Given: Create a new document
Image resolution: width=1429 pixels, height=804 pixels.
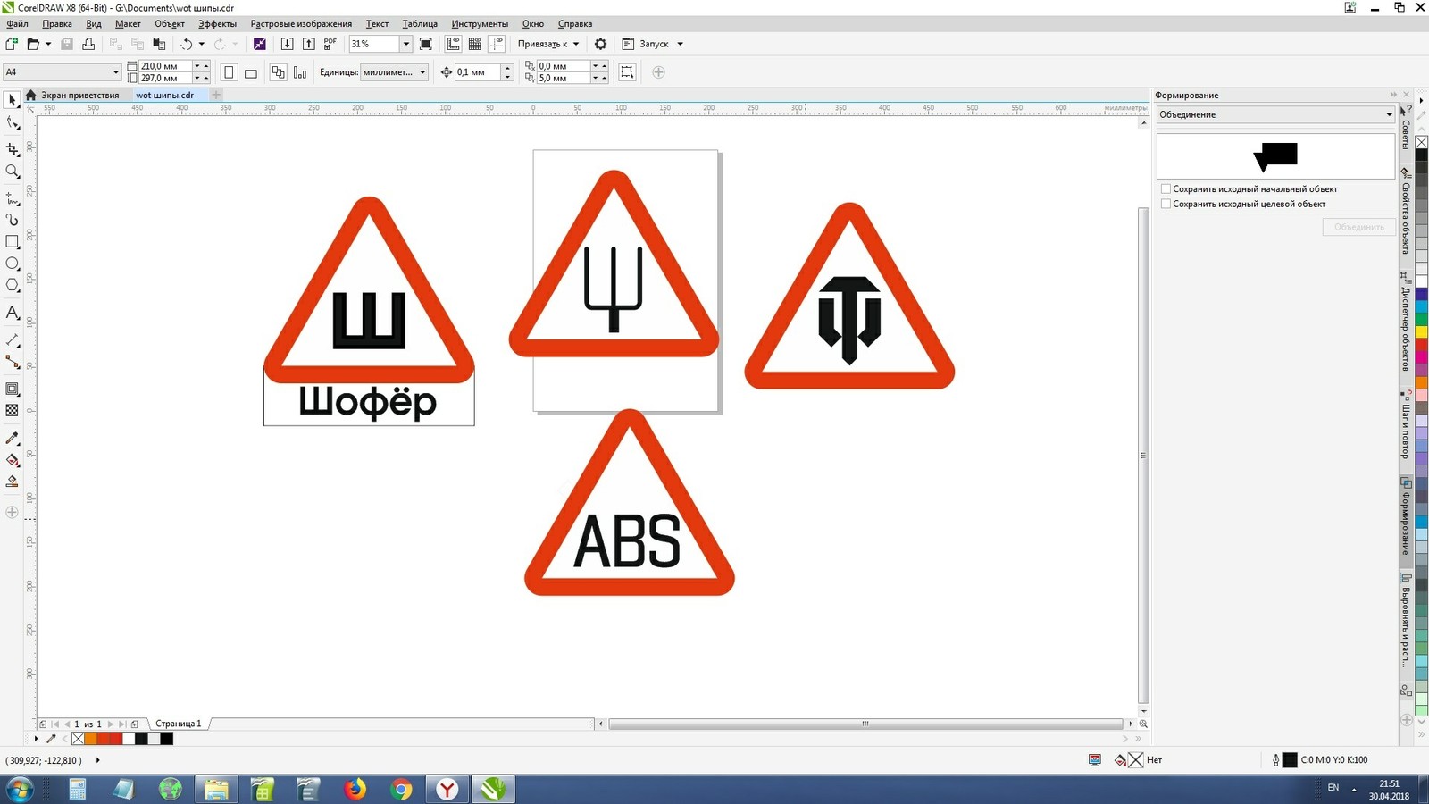Looking at the screenshot, I should [x=12, y=44].
